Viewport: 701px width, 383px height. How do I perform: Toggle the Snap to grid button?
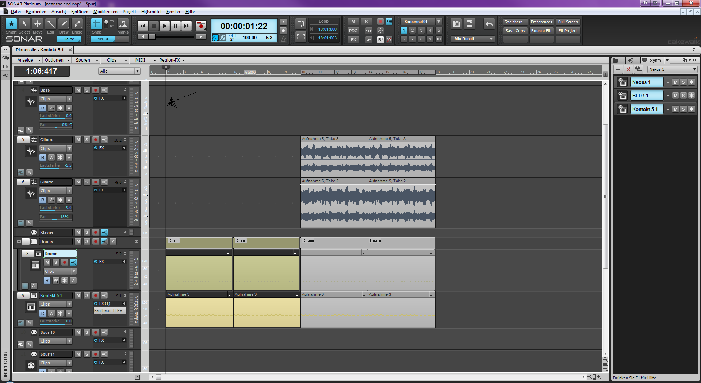[x=96, y=24]
